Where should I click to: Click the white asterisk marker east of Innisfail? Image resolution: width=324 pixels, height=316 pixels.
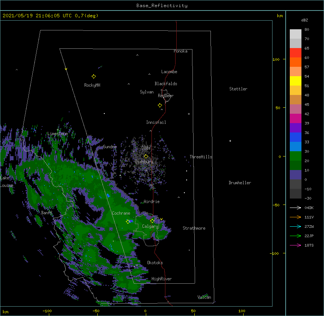click(189, 114)
